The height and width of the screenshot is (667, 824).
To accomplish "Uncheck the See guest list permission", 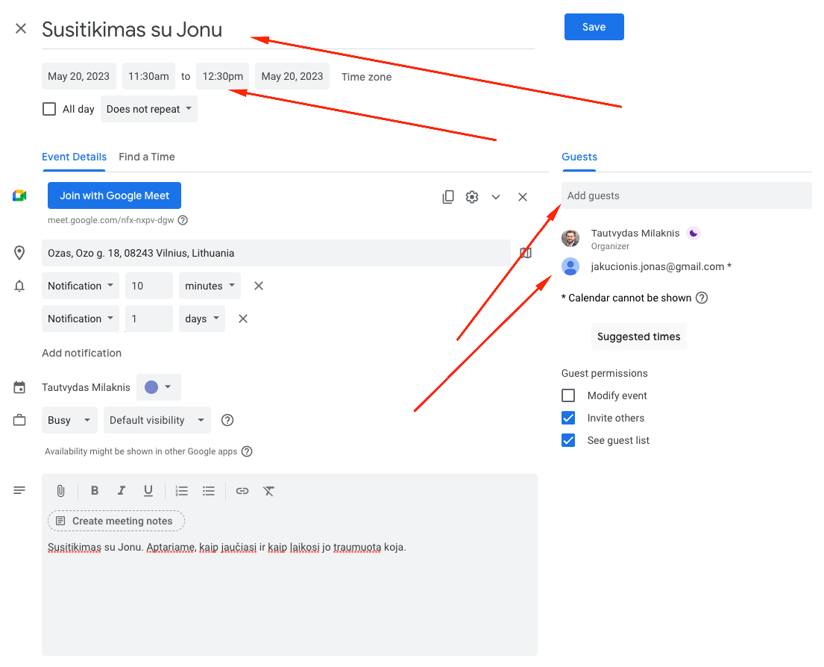I will click(568, 440).
